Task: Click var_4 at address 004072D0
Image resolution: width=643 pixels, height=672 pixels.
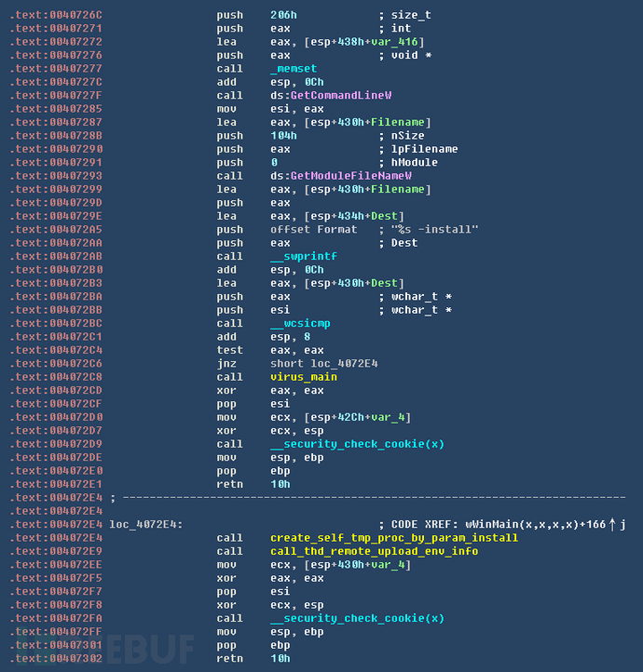Action: (x=388, y=417)
